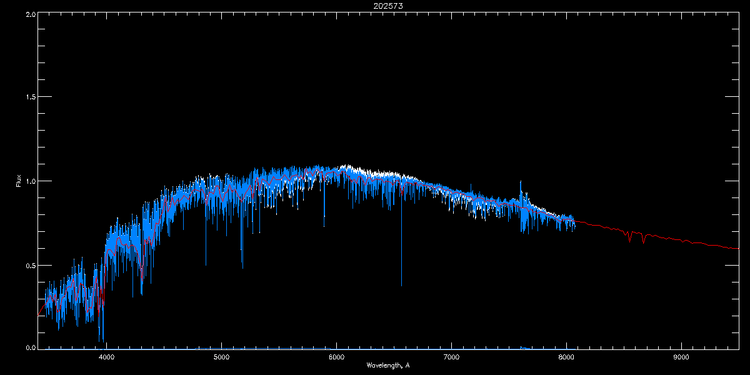
Task: Click the Wavelength, A x-axis label
Action: [387, 365]
